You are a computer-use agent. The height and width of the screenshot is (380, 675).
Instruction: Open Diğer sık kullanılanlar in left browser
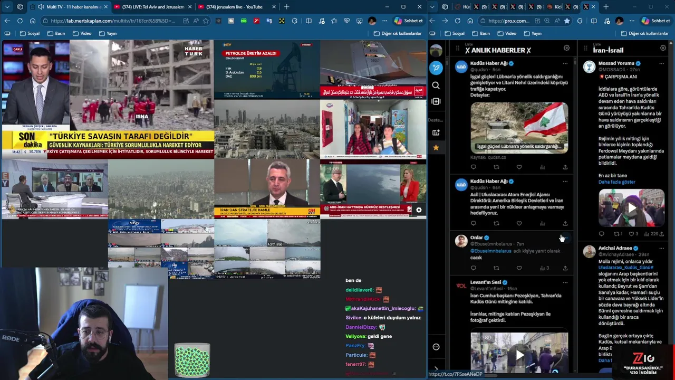397,33
